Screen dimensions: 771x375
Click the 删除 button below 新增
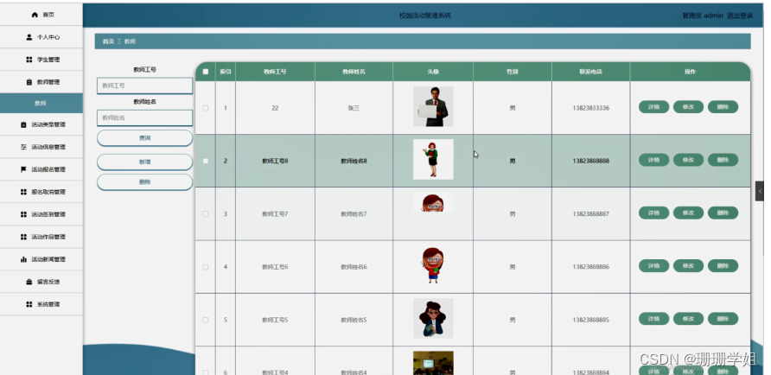[144, 181]
